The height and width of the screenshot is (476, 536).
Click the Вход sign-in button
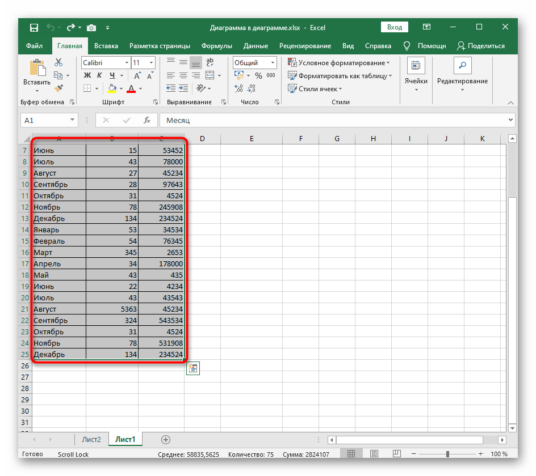[395, 27]
